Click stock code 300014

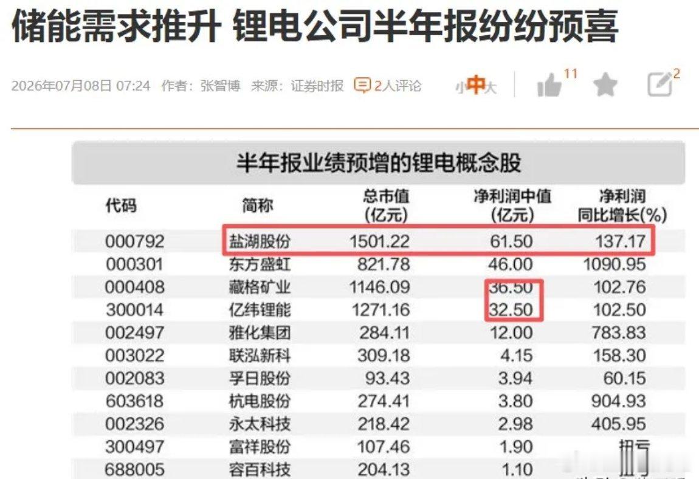pyautogui.click(x=135, y=310)
